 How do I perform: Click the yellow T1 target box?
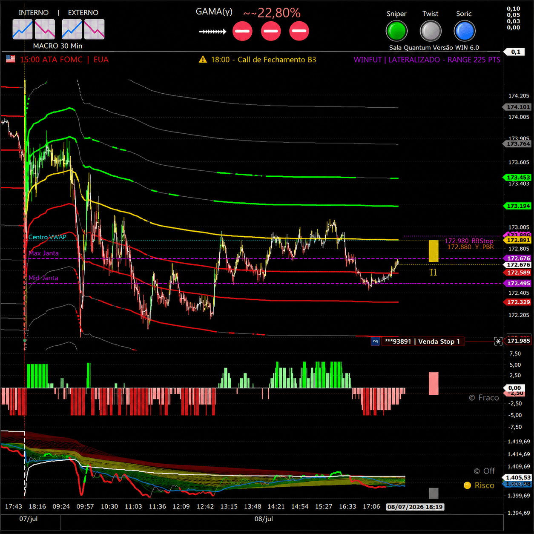[x=434, y=251]
